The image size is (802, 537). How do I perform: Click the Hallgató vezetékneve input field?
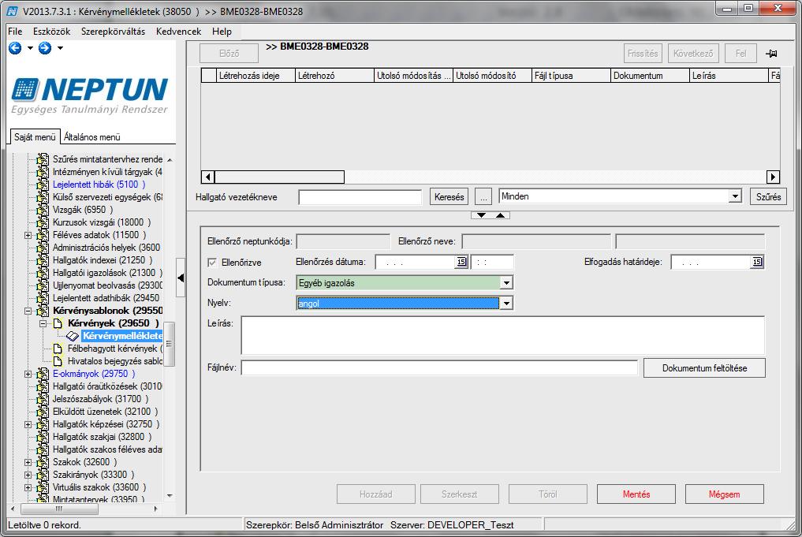click(x=360, y=197)
